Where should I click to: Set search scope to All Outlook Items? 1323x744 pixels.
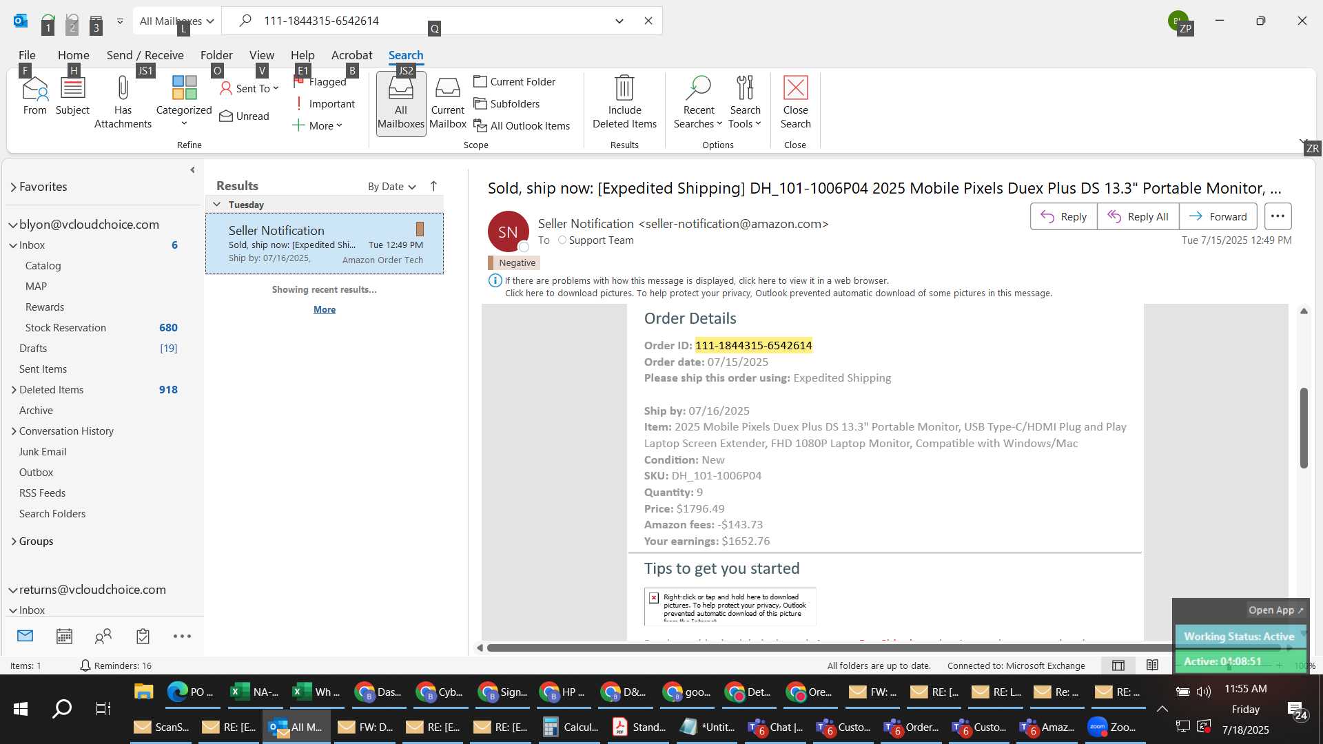(522, 125)
